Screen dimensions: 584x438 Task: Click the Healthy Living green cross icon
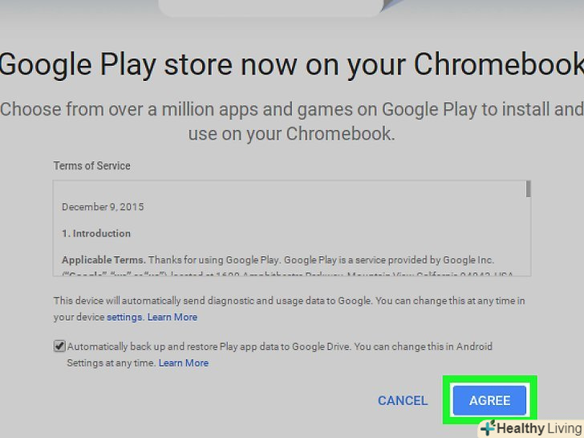(487, 428)
